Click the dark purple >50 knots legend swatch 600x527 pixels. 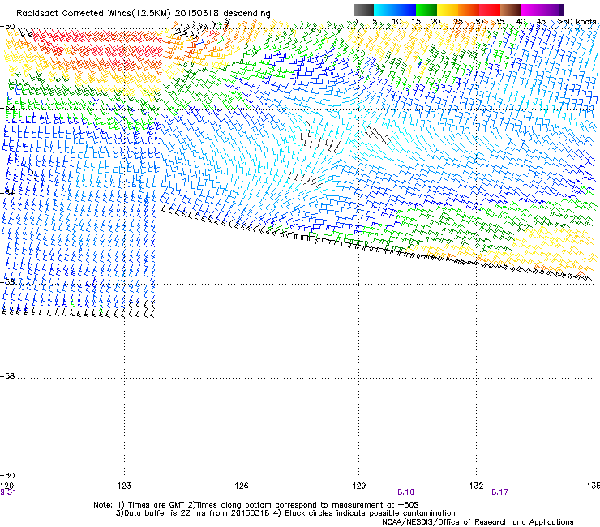pos(561,10)
